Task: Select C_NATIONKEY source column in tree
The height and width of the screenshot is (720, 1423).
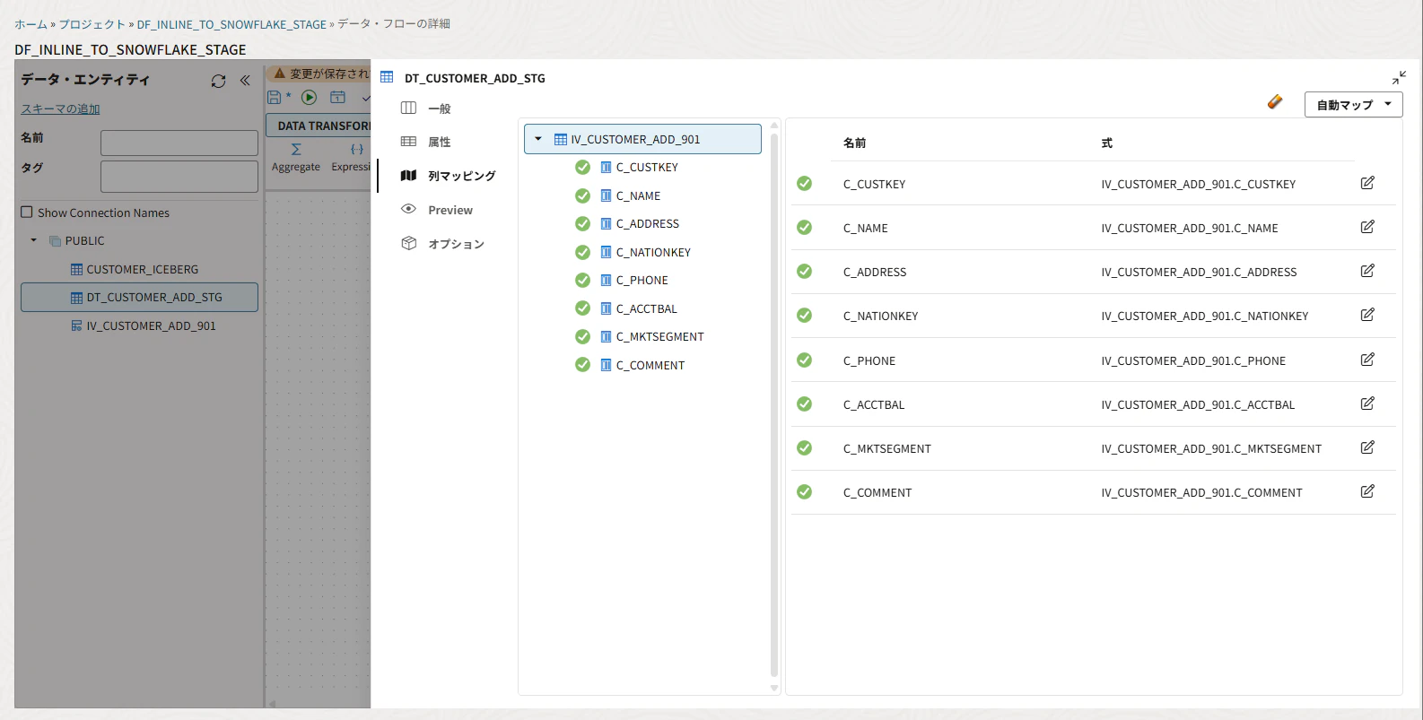Action: tap(653, 252)
